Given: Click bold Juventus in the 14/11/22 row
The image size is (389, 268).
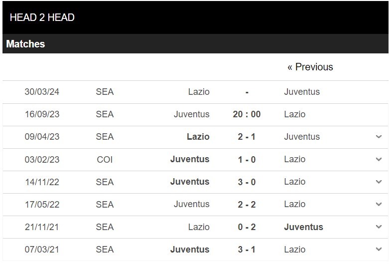Looking at the screenshot, I should tap(190, 182).
